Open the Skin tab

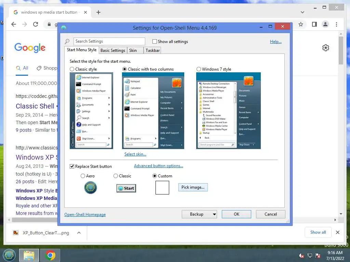click(x=135, y=50)
